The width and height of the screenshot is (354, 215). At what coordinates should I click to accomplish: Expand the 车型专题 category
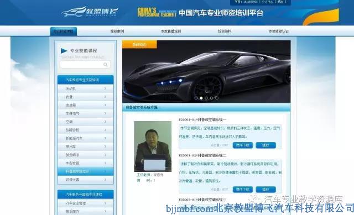click(x=86, y=163)
